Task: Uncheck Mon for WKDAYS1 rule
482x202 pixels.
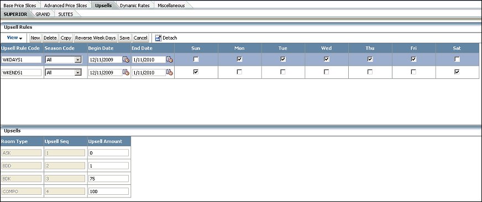Action: [x=239, y=60]
